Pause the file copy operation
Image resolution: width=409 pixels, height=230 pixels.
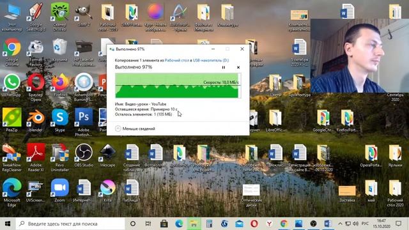pos(223,67)
